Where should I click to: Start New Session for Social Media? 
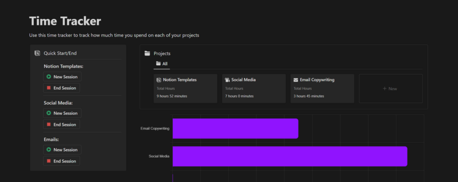pos(62,113)
